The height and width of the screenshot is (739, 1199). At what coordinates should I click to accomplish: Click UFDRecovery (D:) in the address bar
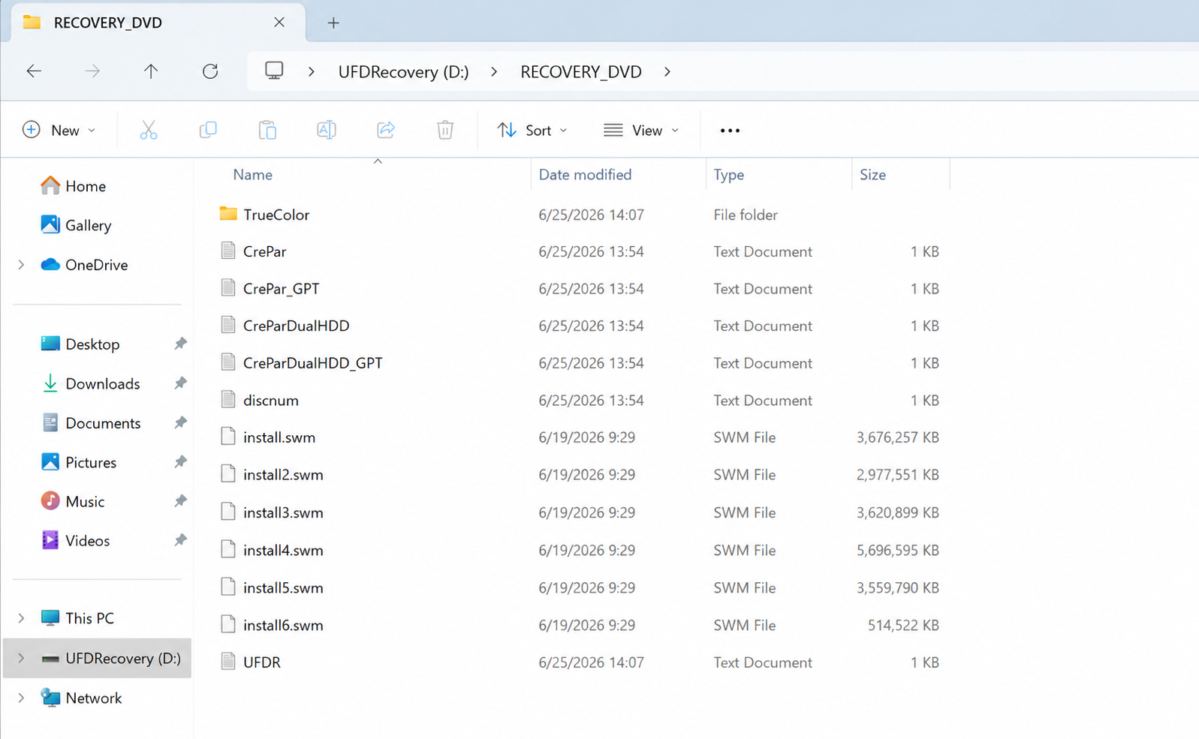(403, 72)
